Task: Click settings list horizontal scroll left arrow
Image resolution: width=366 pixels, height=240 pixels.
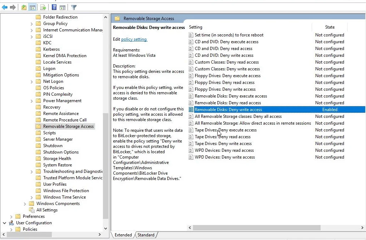Action: pos(190,227)
